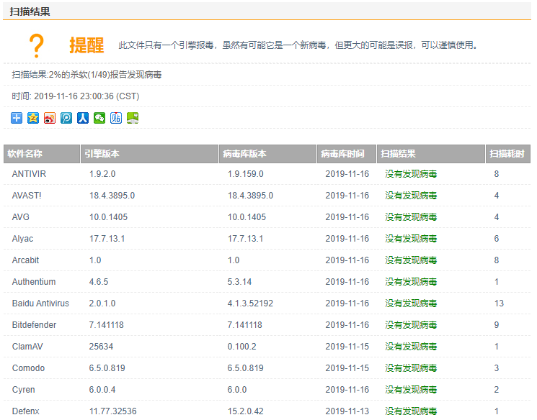Click Comodo scan duration 3
The height and width of the screenshot is (420, 537).
tap(497, 368)
